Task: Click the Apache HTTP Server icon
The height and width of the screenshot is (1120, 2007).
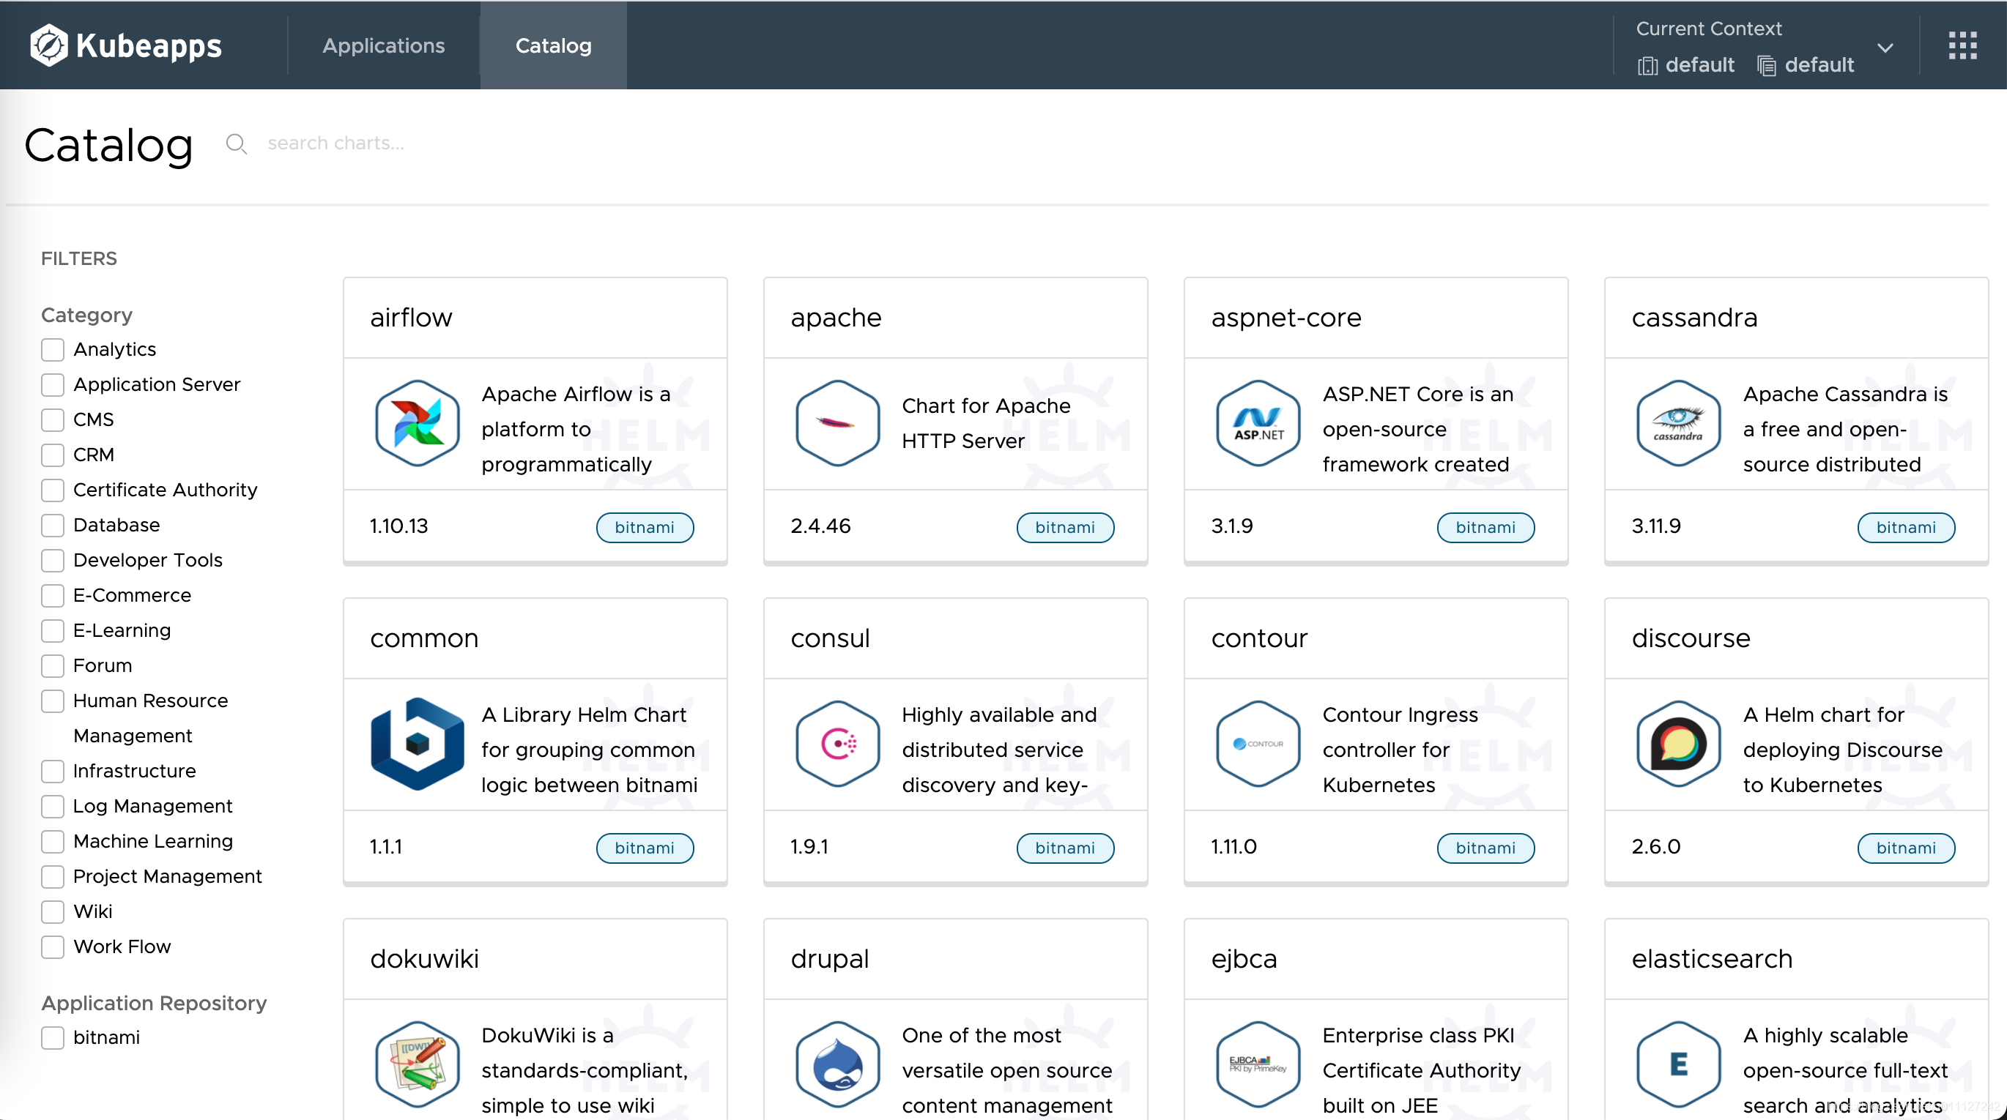Action: pos(838,423)
